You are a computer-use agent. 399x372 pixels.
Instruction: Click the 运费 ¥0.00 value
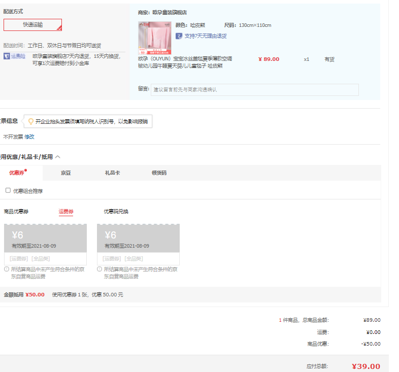373,332
